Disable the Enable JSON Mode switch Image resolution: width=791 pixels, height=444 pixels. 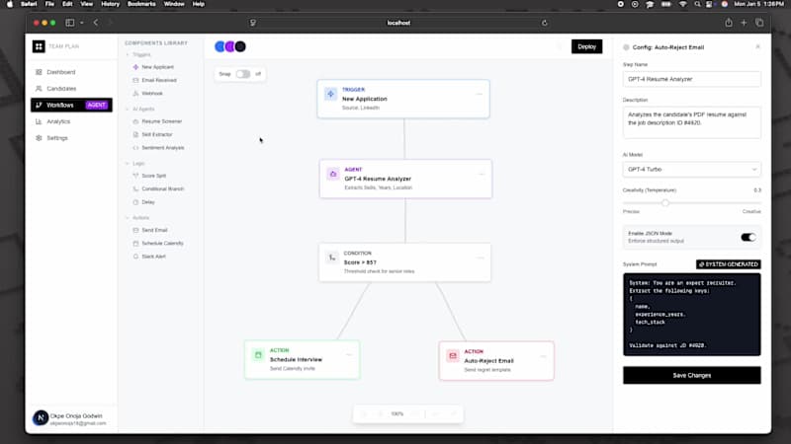click(748, 237)
